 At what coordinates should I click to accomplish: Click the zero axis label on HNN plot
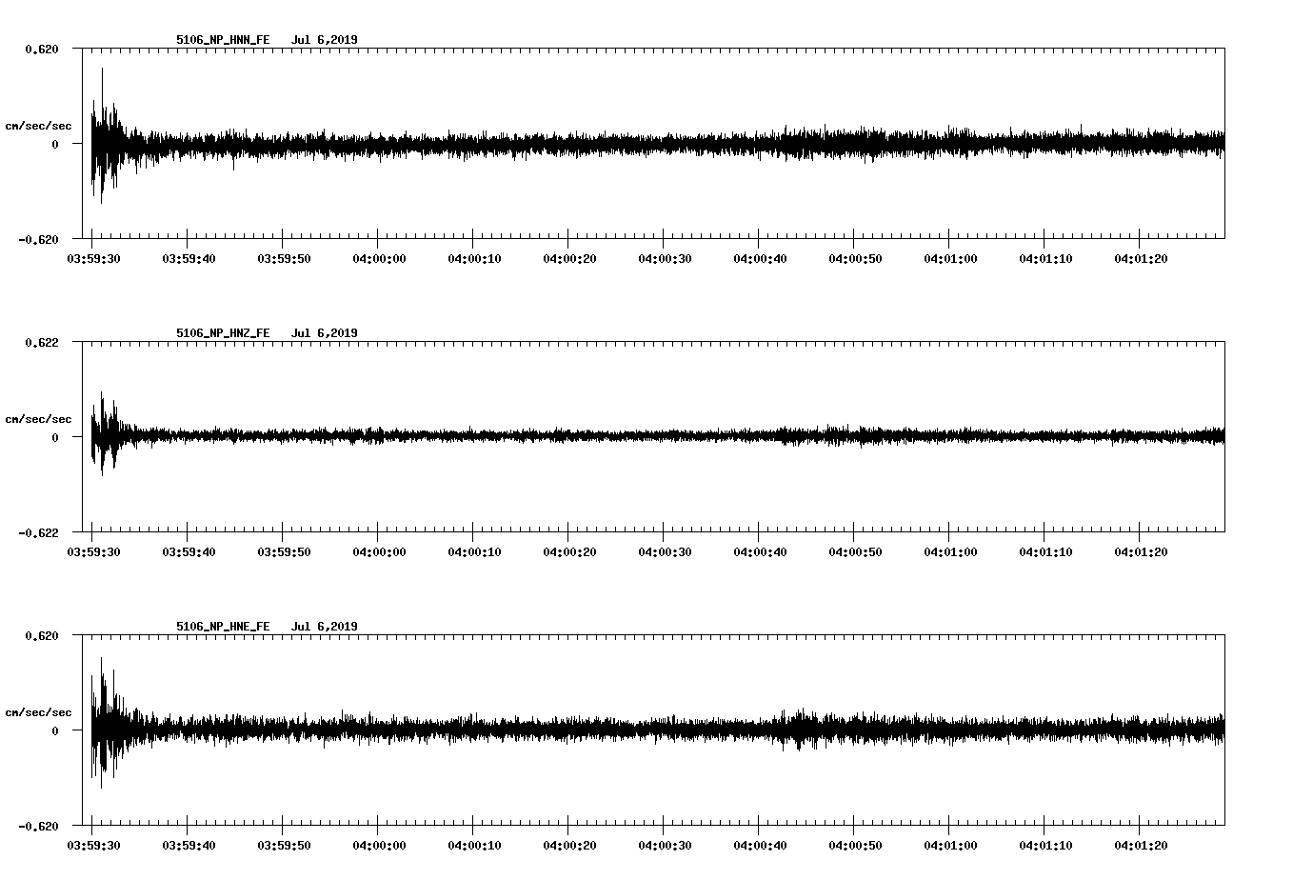click(x=55, y=144)
